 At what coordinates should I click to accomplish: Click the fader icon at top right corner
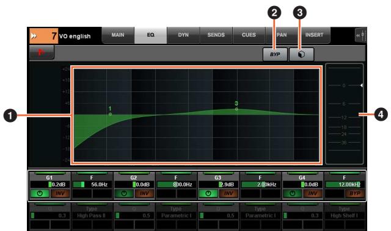pyautogui.click(x=362, y=35)
